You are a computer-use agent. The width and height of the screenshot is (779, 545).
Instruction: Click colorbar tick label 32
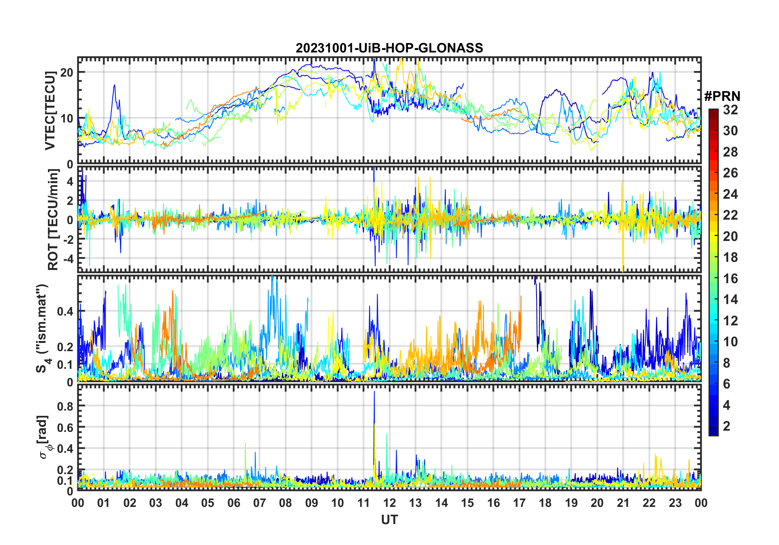coord(730,109)
